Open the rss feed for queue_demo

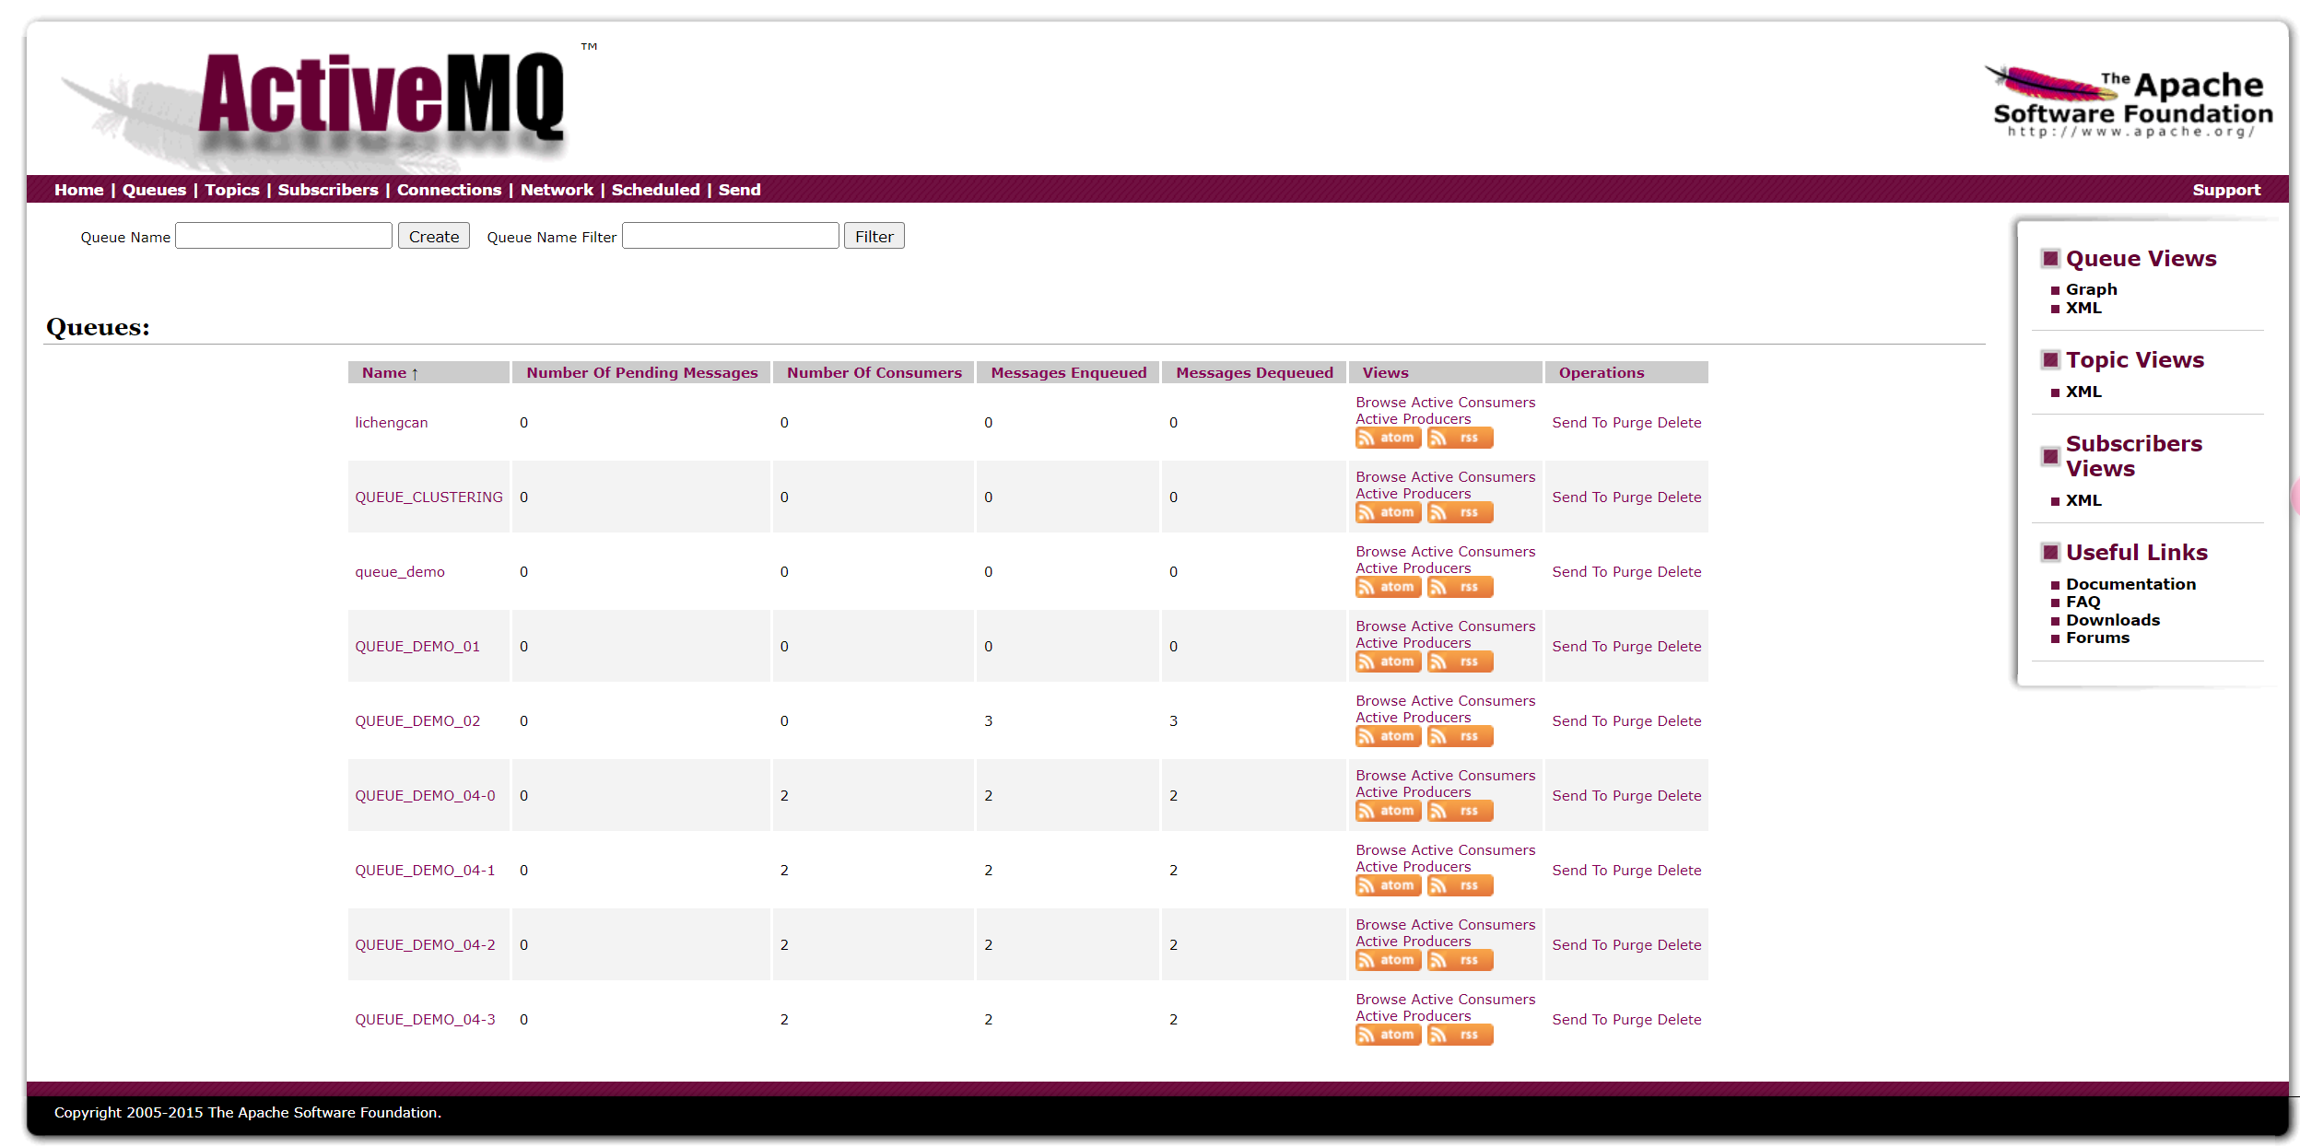[1460, 588]
